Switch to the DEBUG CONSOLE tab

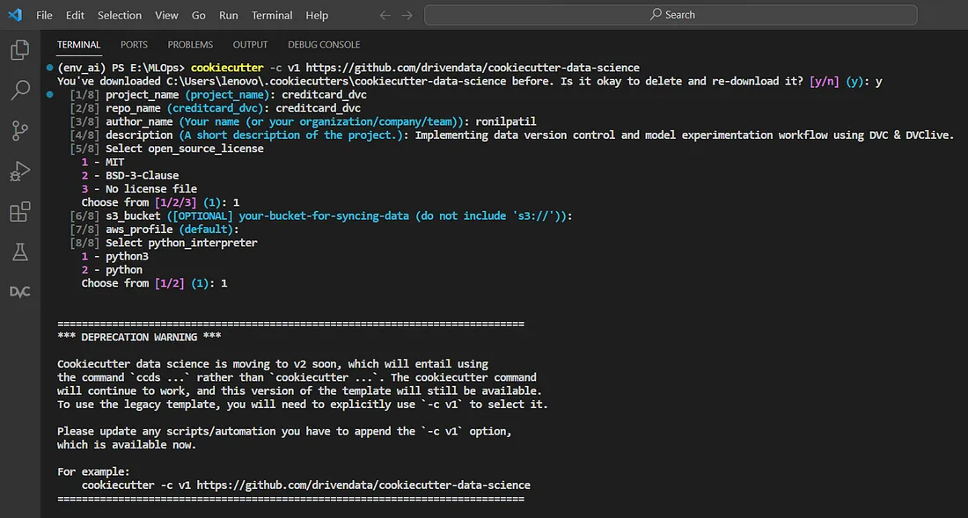(x=324, y=44)
